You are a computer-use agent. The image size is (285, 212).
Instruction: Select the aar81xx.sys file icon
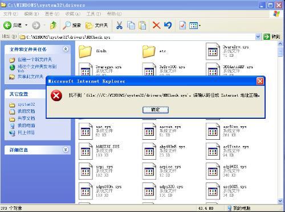(x=213, y=131)
